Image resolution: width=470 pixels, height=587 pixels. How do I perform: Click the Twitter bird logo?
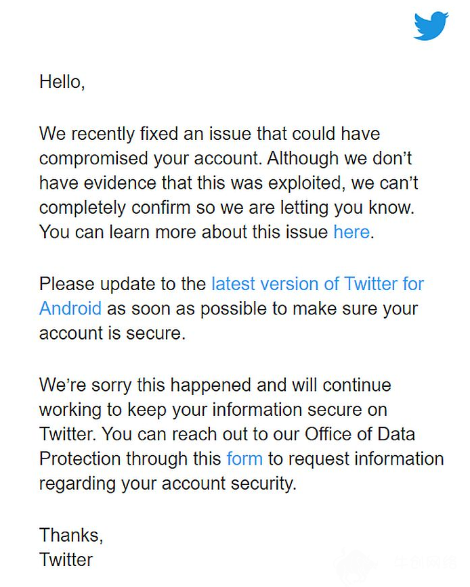431,26
